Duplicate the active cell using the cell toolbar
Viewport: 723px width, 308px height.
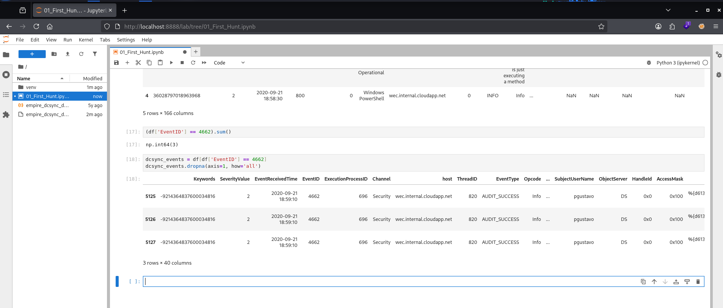tap(643, 282)
